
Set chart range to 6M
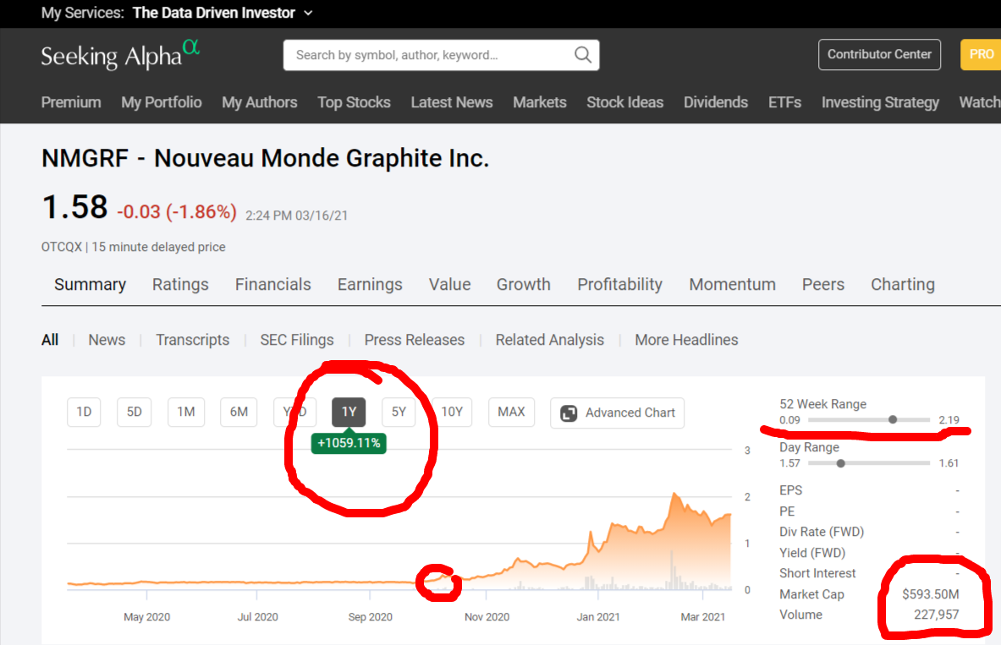239,413
